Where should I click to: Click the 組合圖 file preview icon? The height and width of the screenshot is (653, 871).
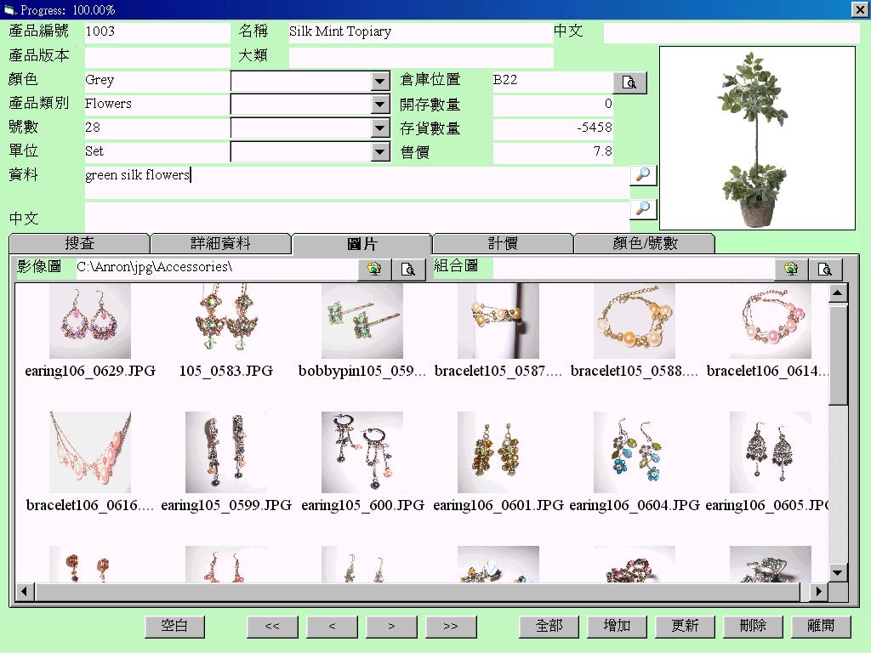click(x=825, y=270)
